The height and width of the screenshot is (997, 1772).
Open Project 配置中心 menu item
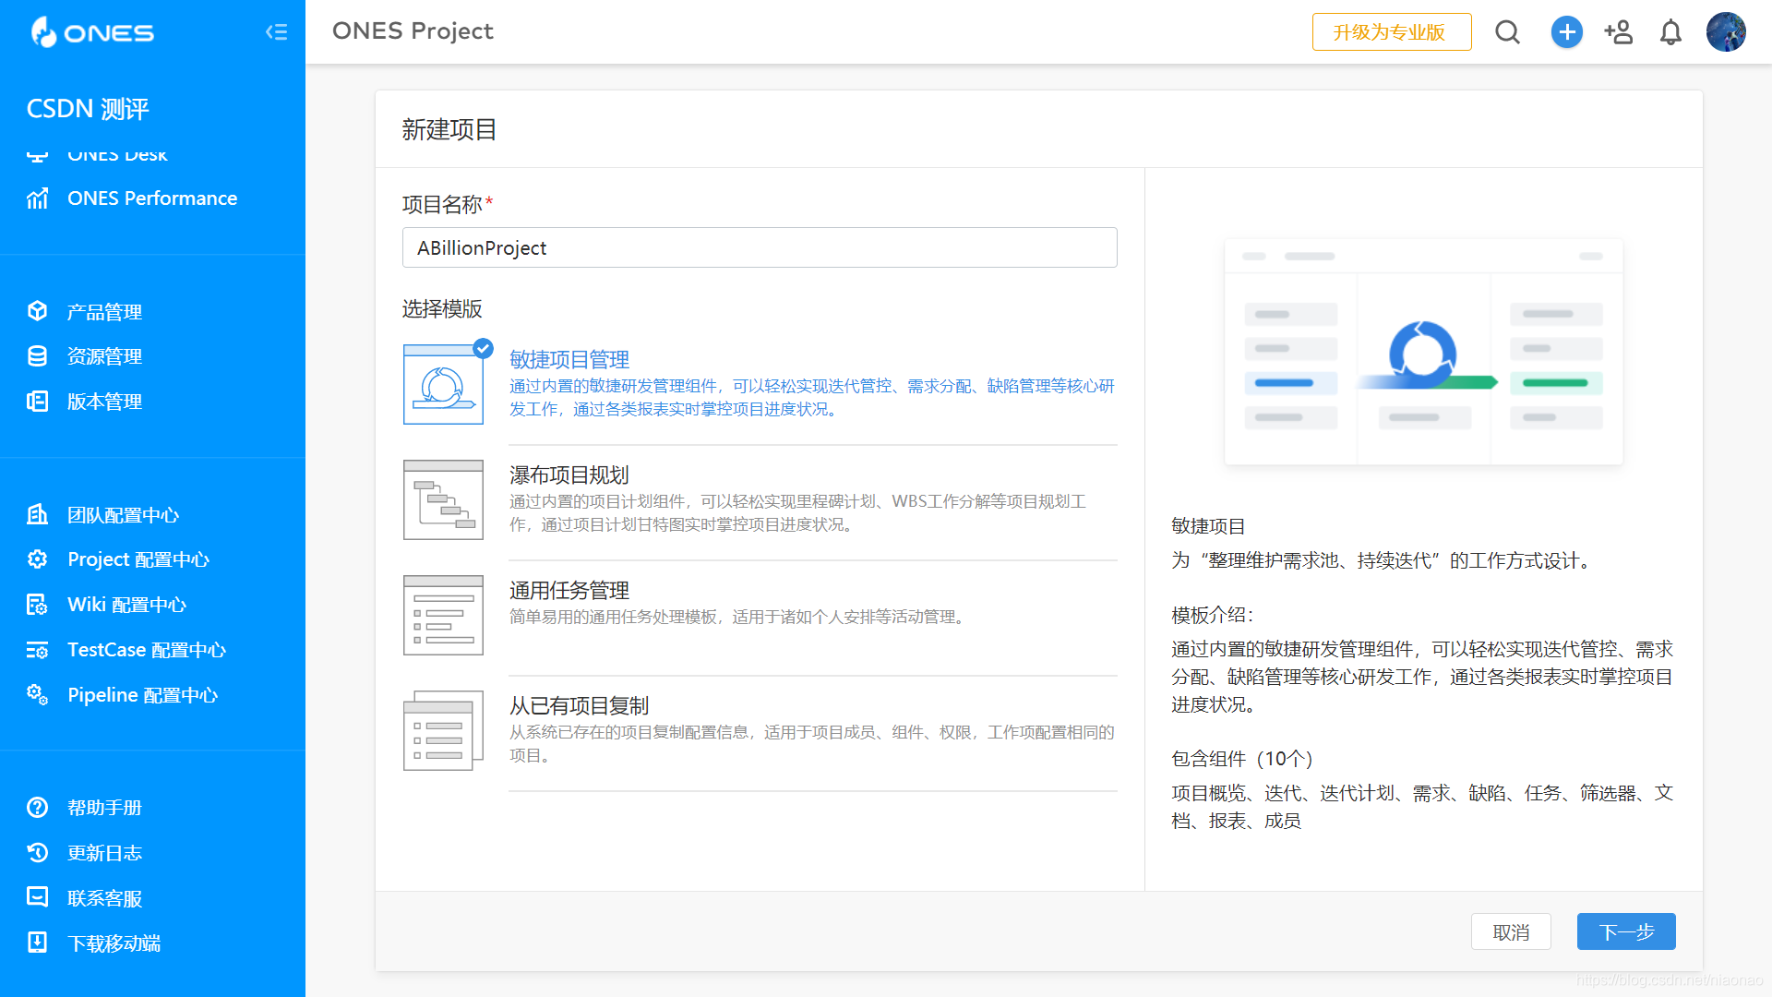pos(138,559)
